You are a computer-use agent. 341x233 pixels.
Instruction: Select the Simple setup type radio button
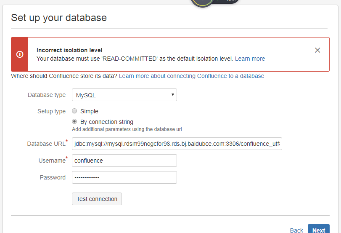(x=74, y=111)
